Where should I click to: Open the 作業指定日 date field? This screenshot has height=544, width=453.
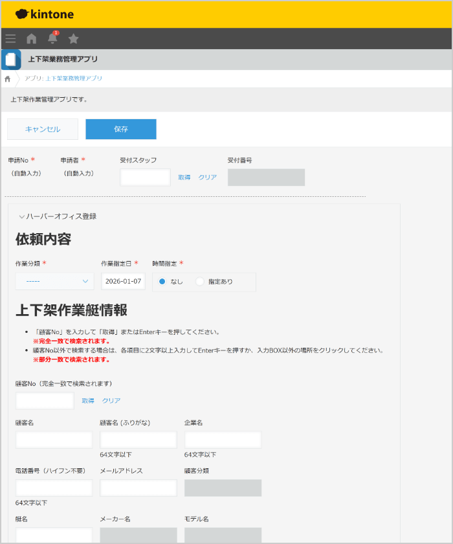tap(123, 281)
